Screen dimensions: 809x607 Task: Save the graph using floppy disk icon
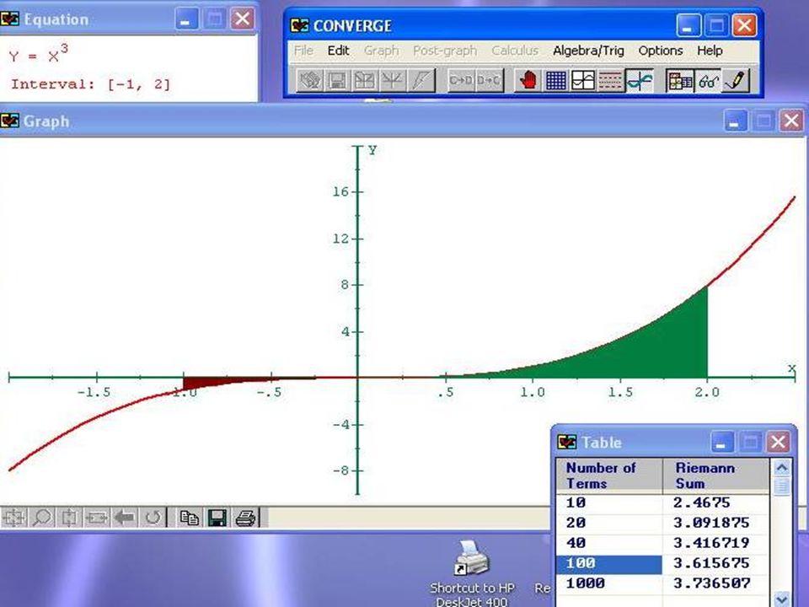(217, 517)
